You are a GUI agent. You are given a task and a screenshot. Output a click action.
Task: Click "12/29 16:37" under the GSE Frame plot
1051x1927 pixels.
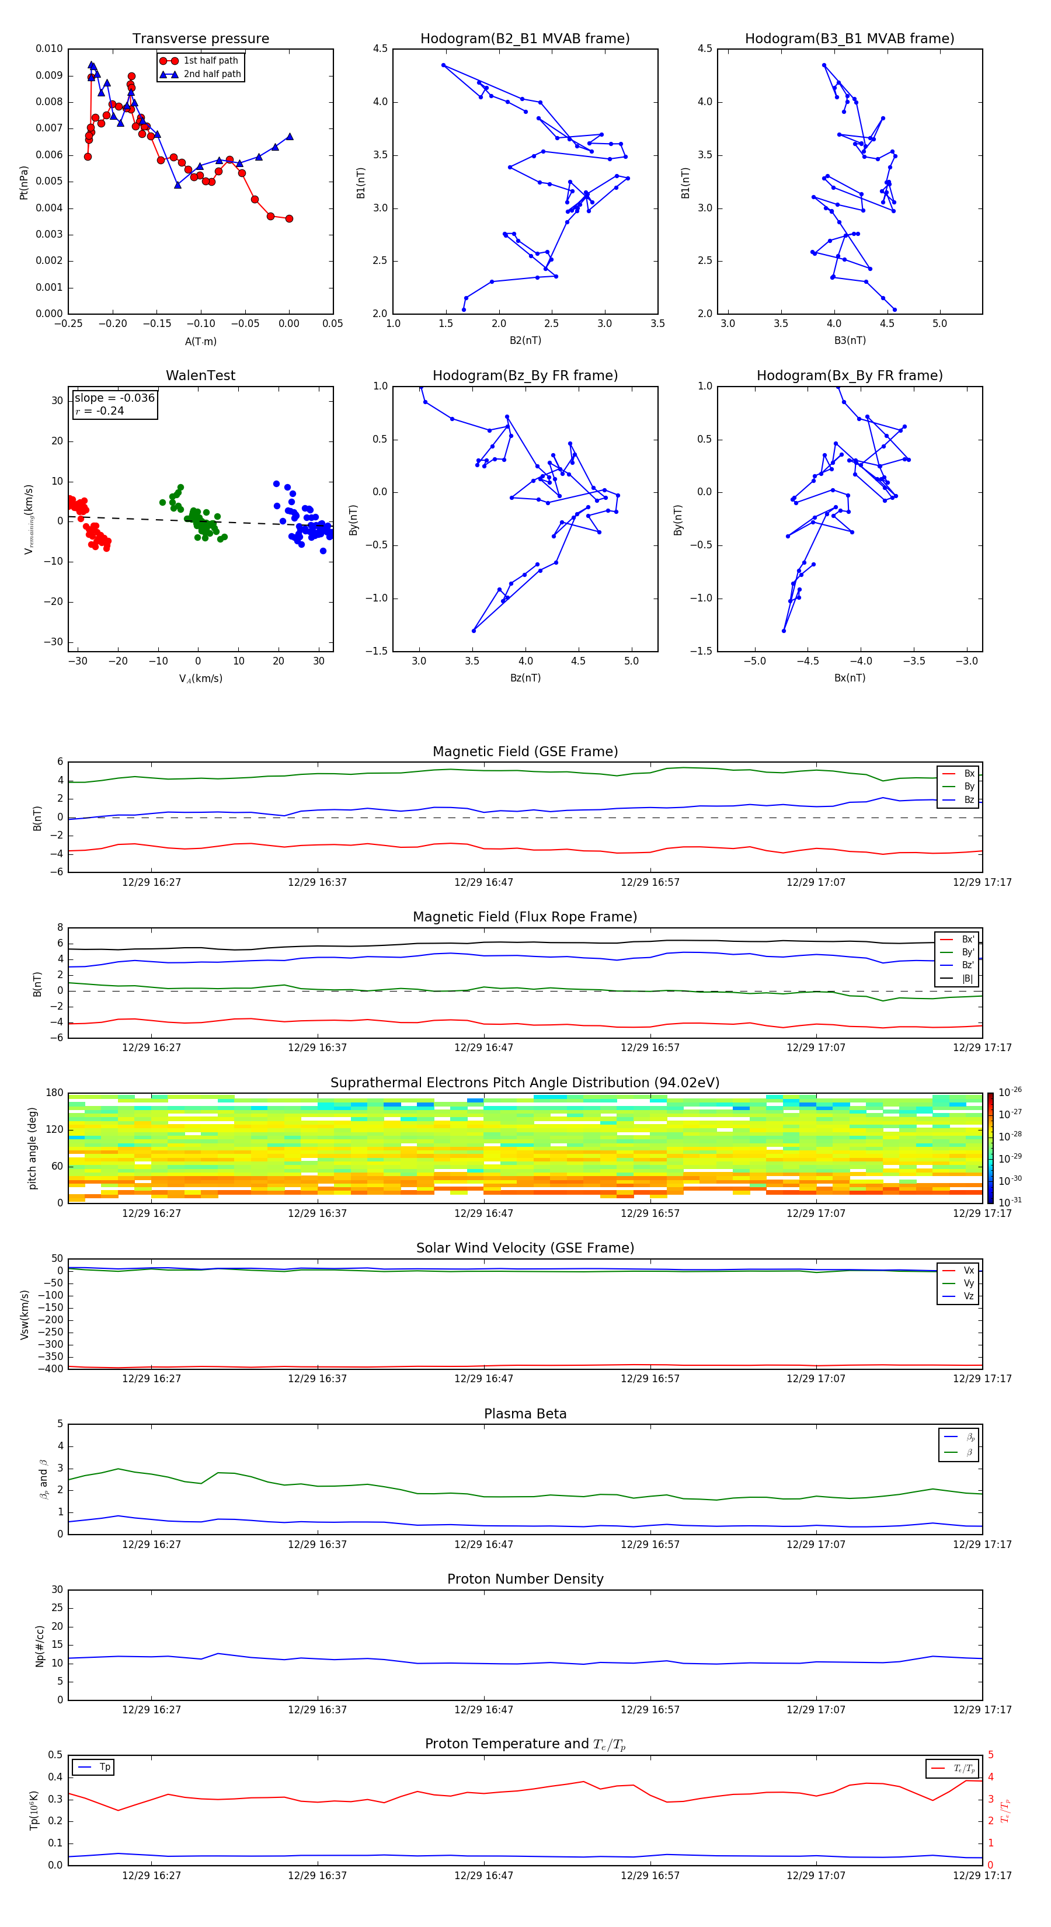click(x=318, y=882)
